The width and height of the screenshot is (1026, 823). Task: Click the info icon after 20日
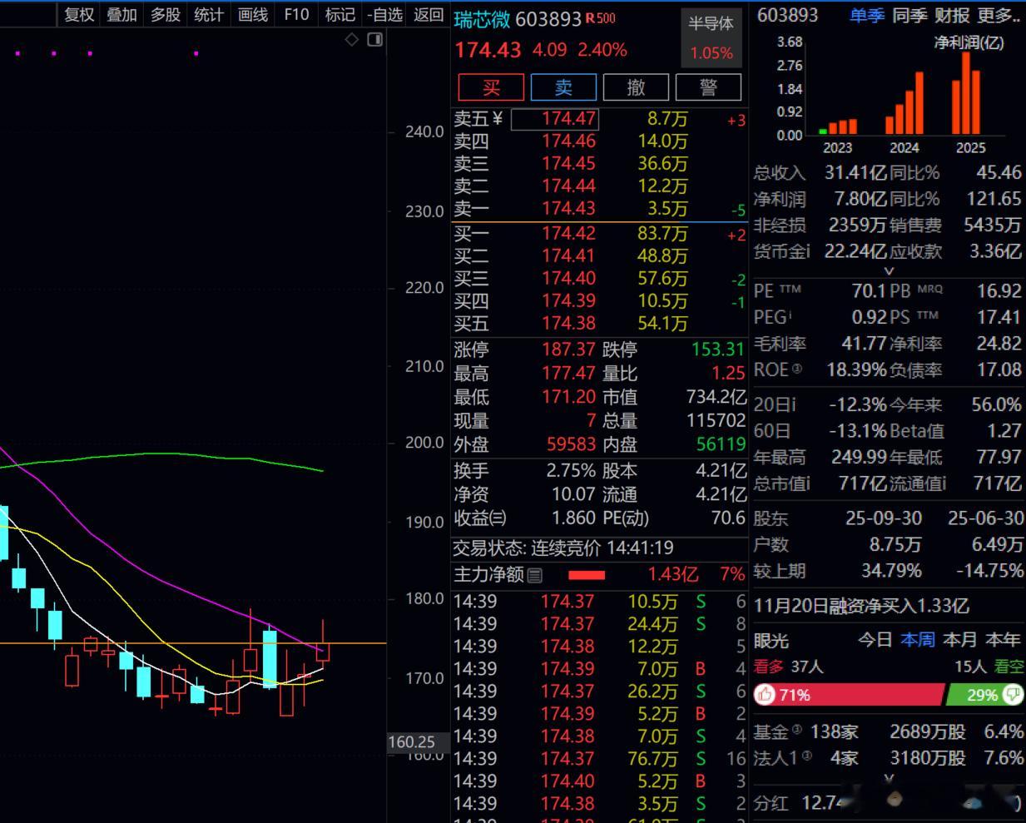[x=793, y=404]
